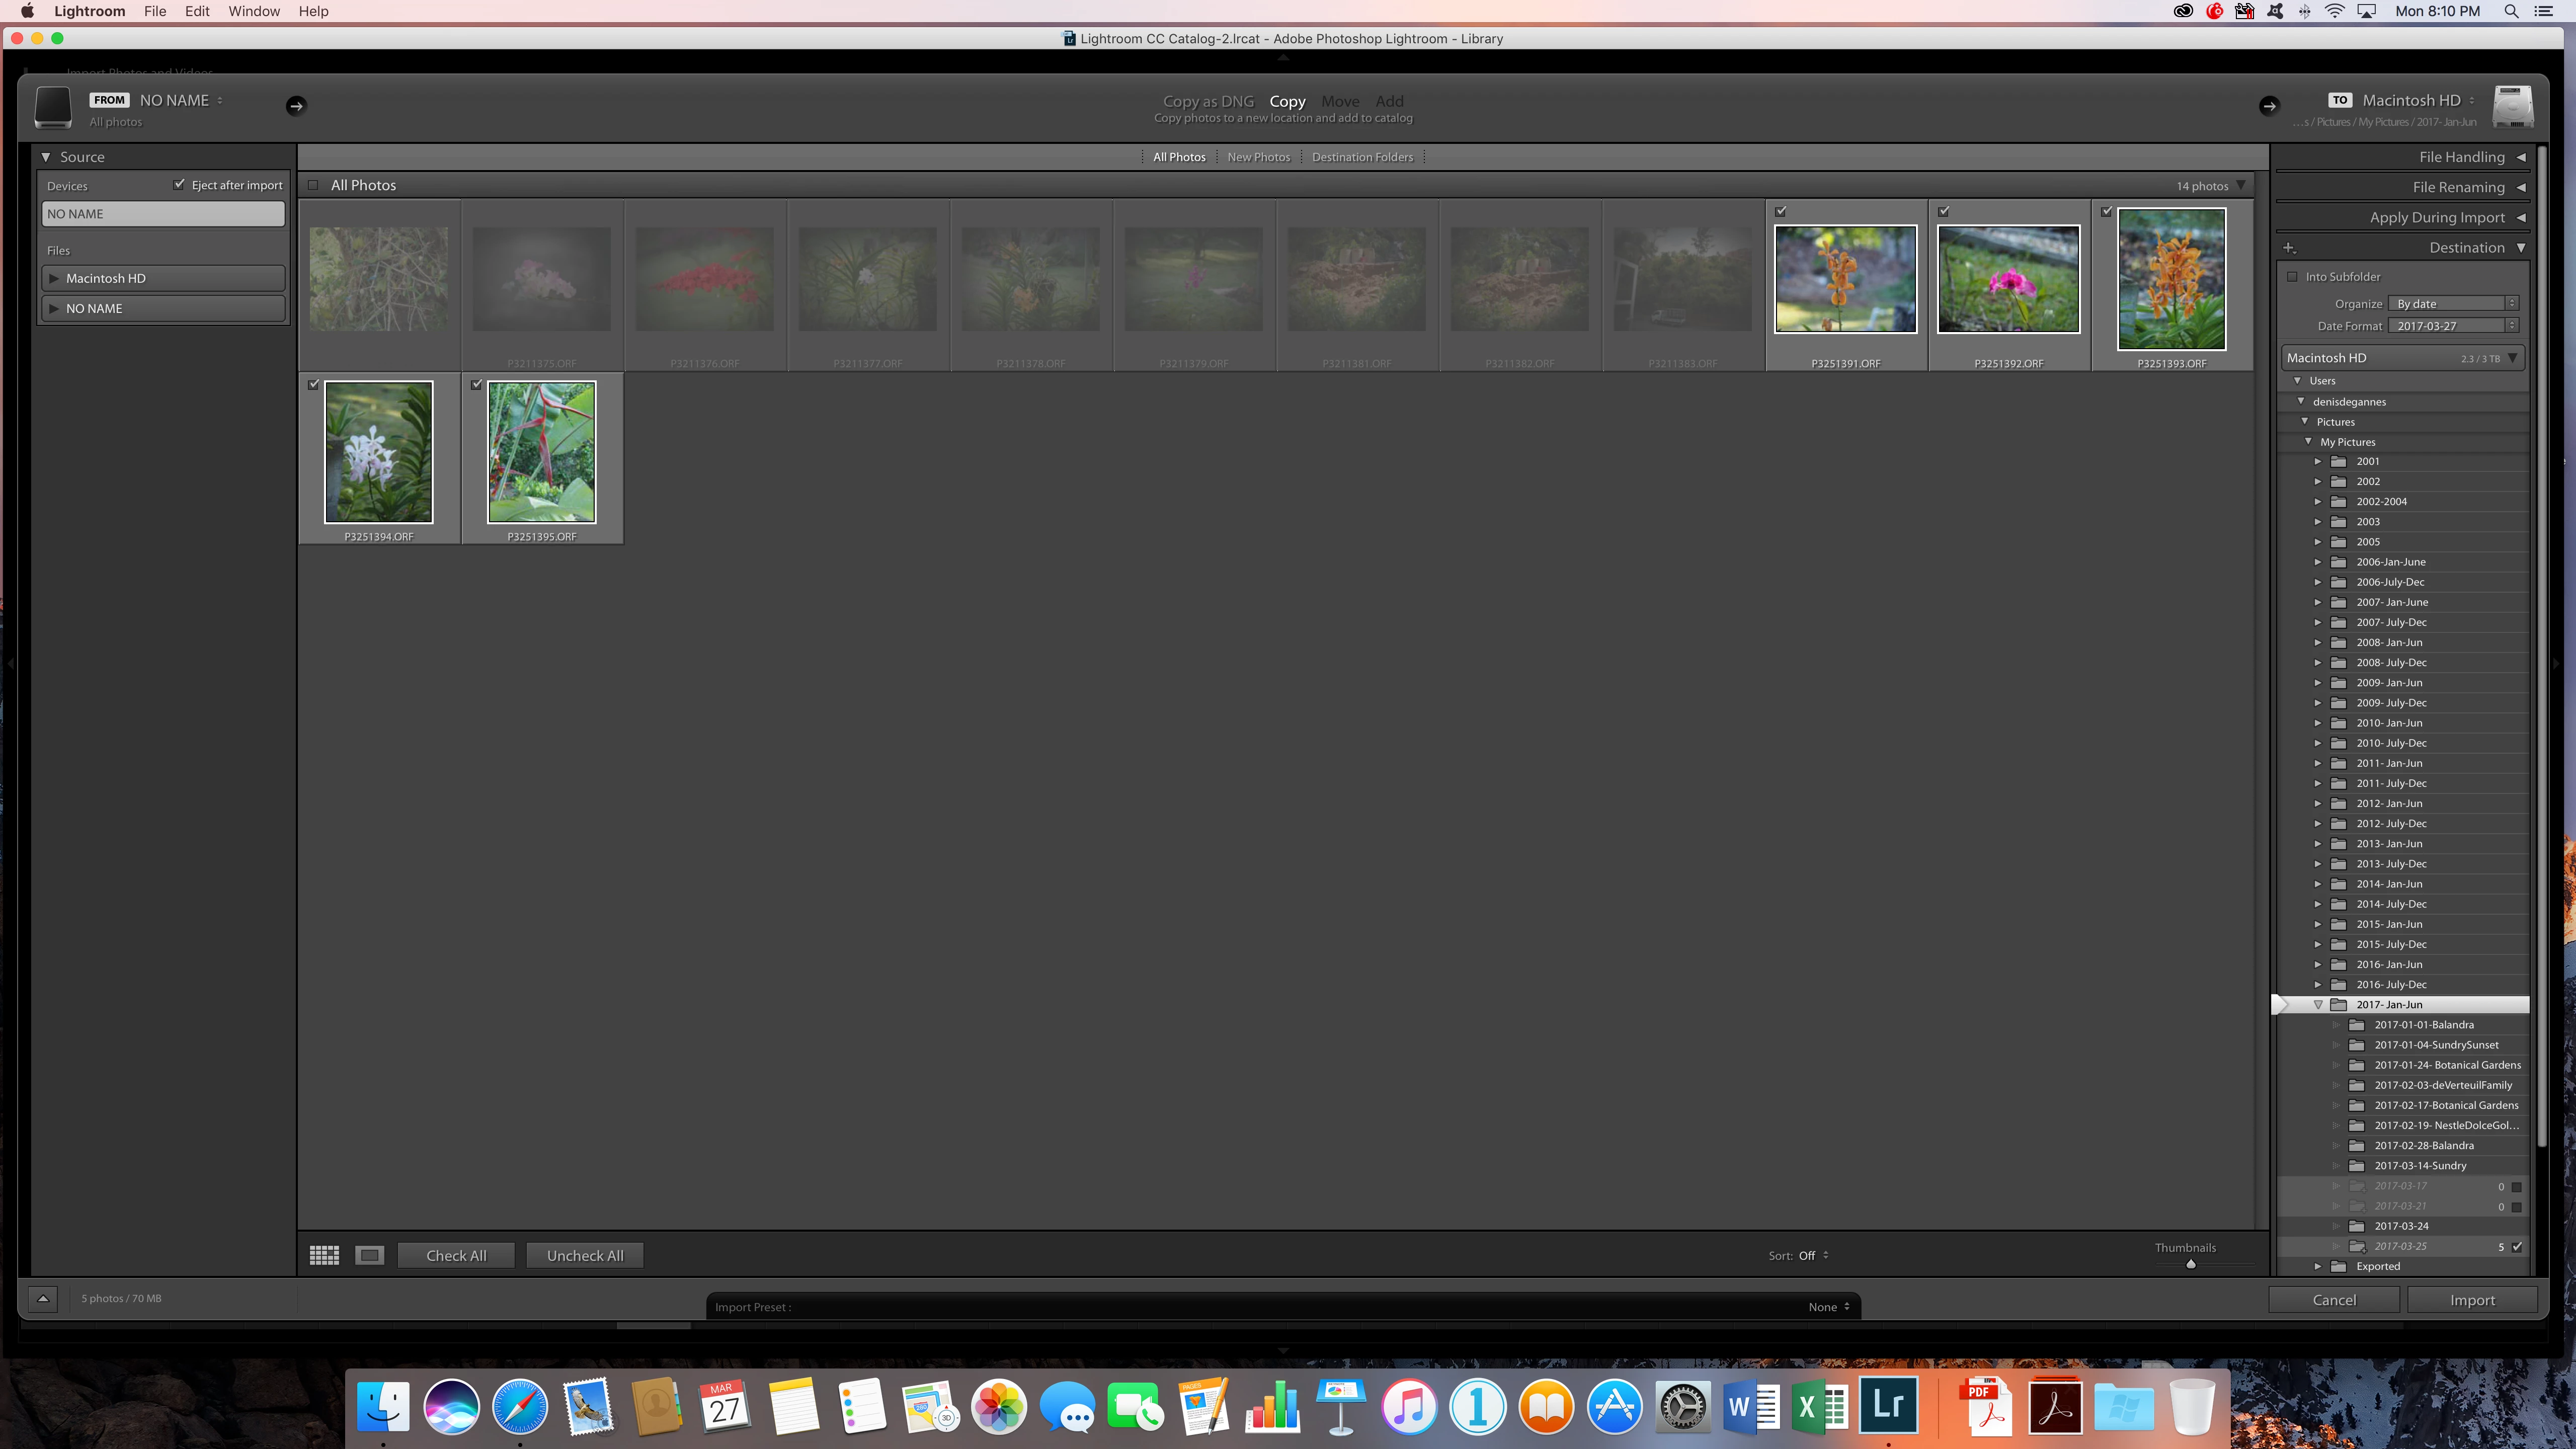
Task: Click the plus icon beside Destination
Action: point(2288,248)
